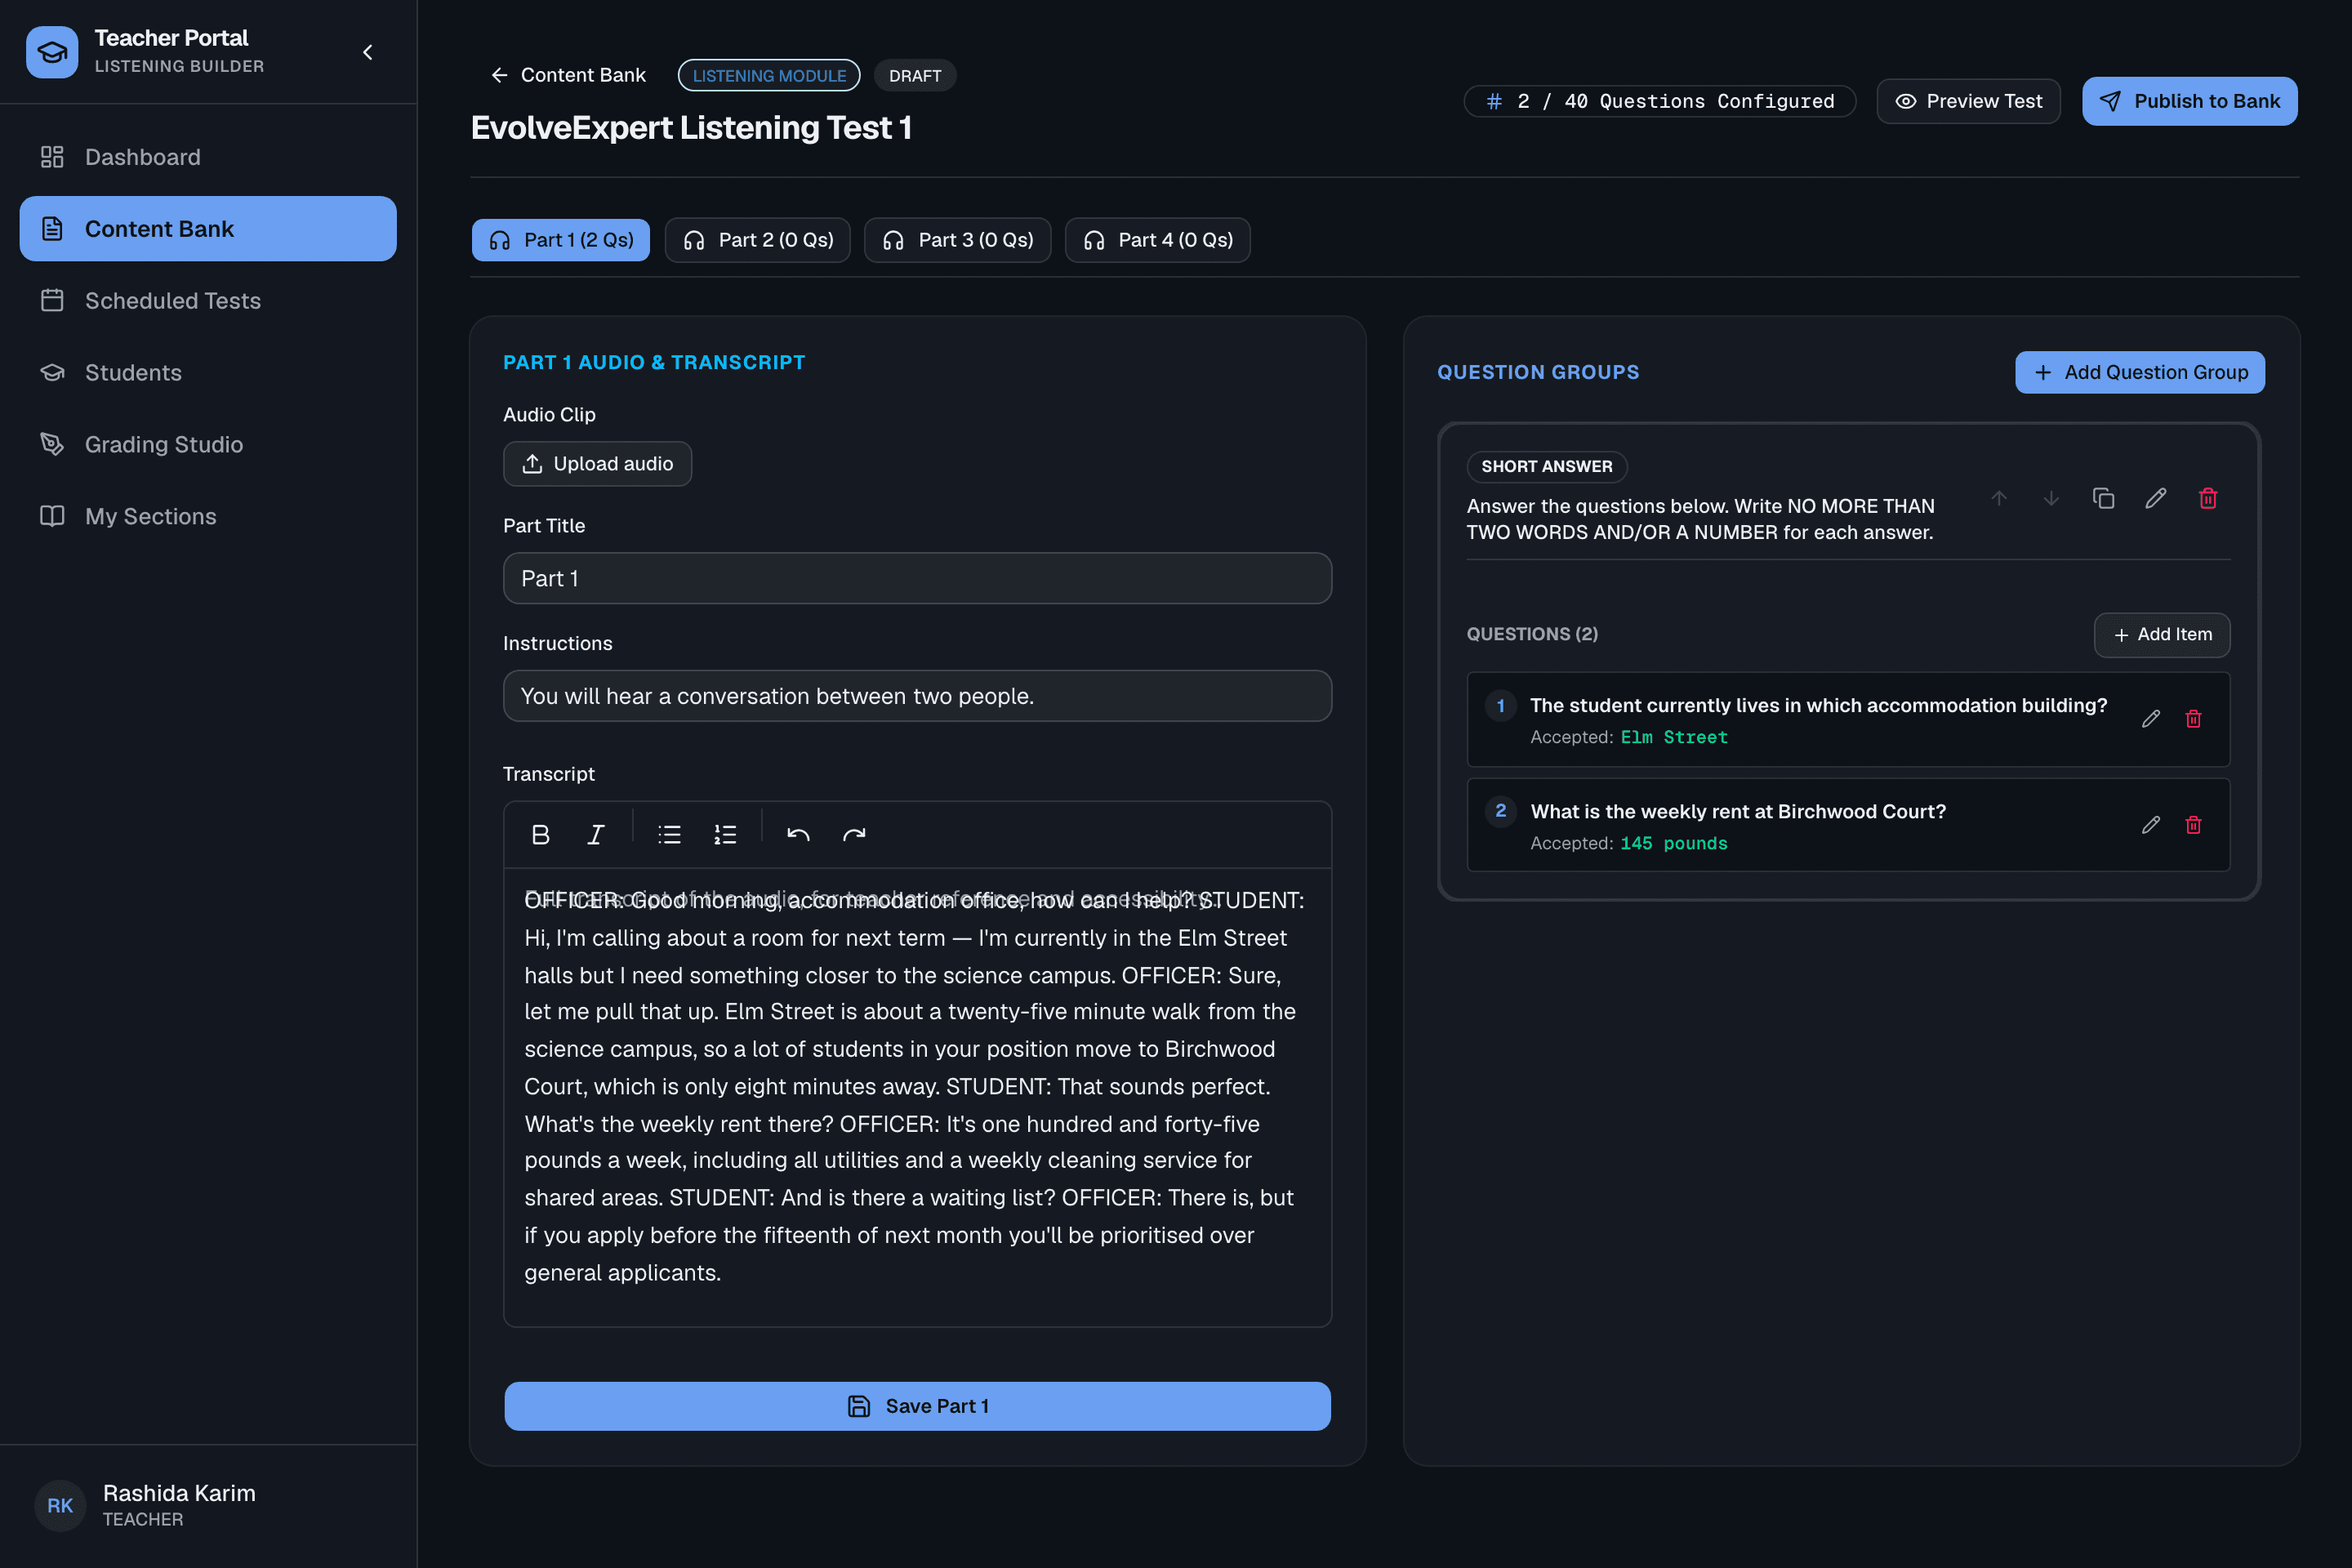This screenshot has height=1568, width=2352.
Task: Open Content Bank in the sidebar
Action: point(208,229)
